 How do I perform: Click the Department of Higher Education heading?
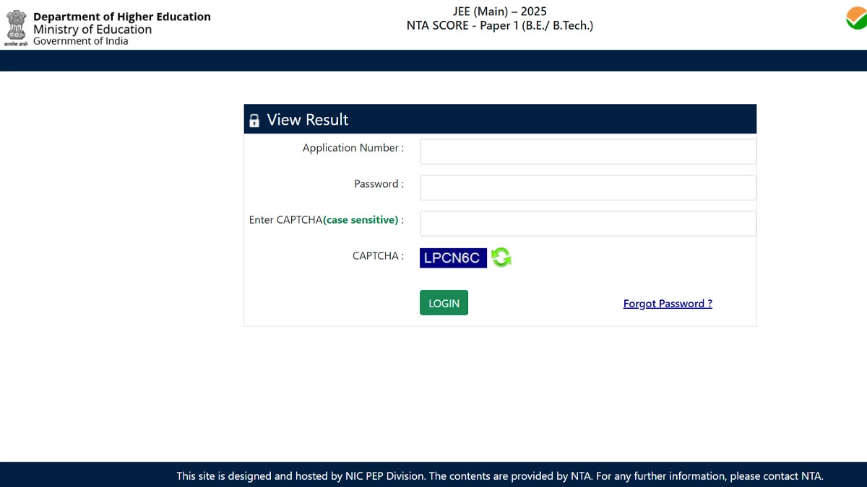122,17
